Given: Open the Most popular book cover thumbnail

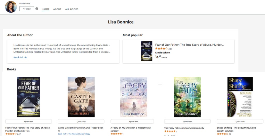Looking at the screenshot, I should [146, 51].
